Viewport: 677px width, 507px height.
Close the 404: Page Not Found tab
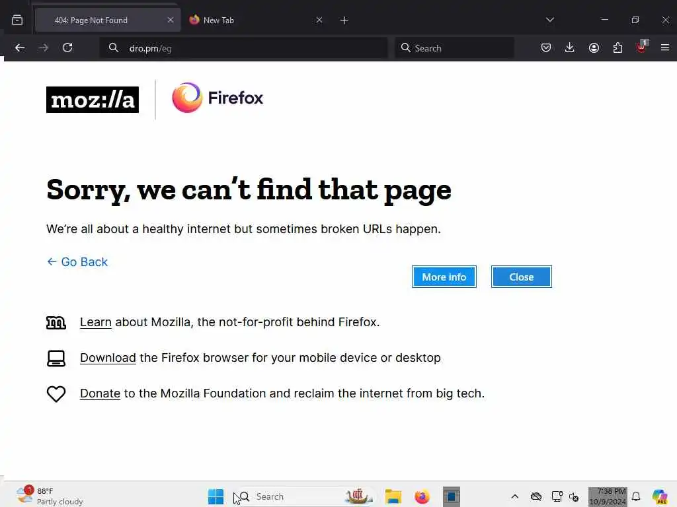click(171, 20)
